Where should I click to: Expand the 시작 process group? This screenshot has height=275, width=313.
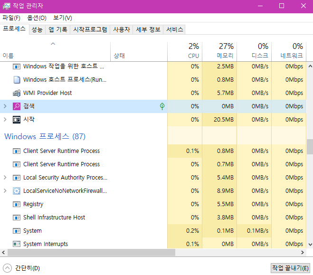[5, 120]
